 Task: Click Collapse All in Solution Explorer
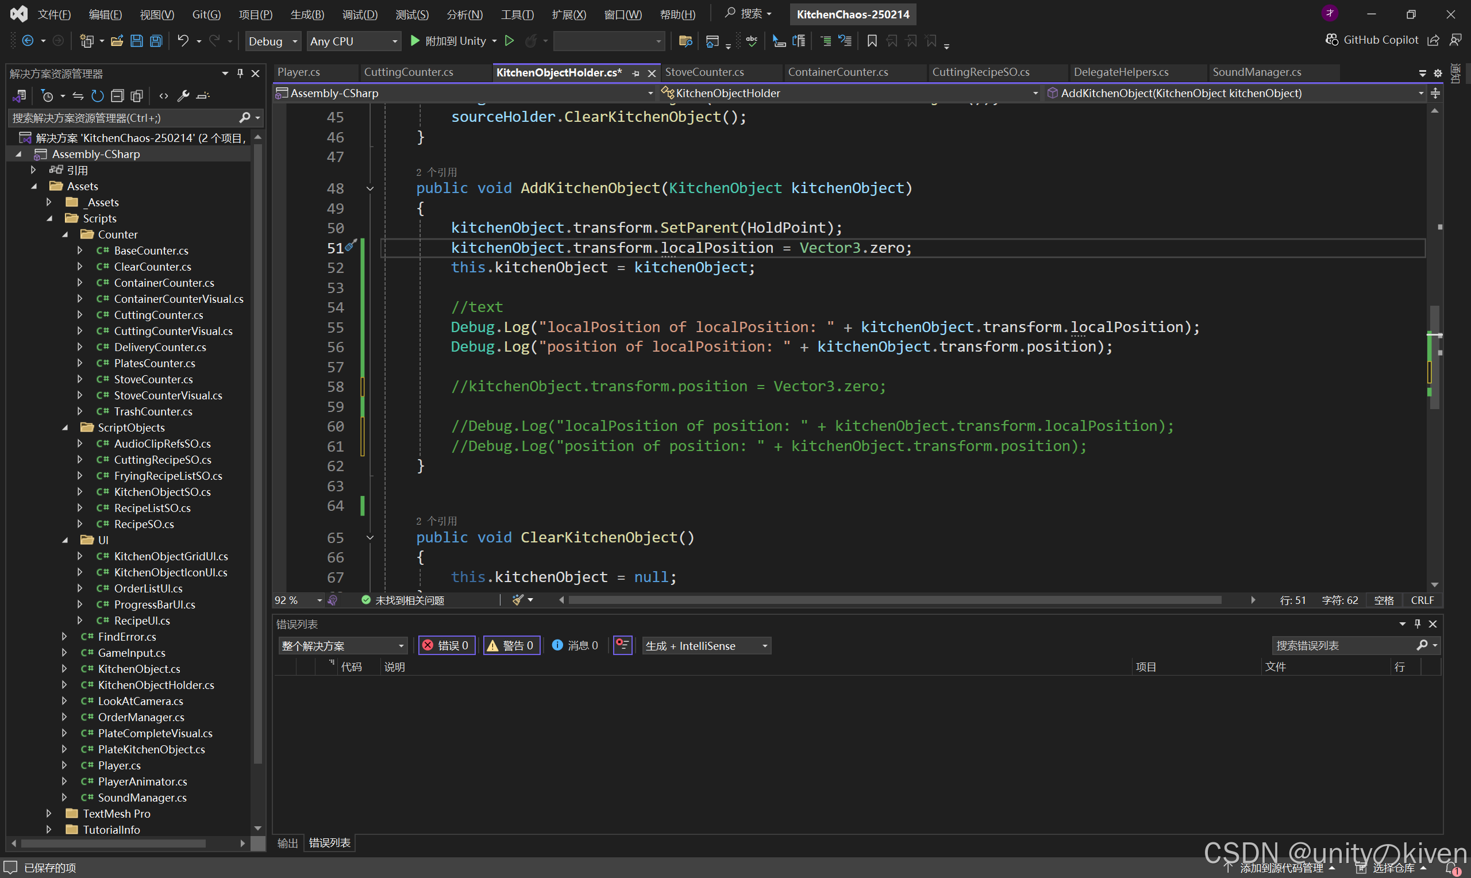[x=118, y=95]
